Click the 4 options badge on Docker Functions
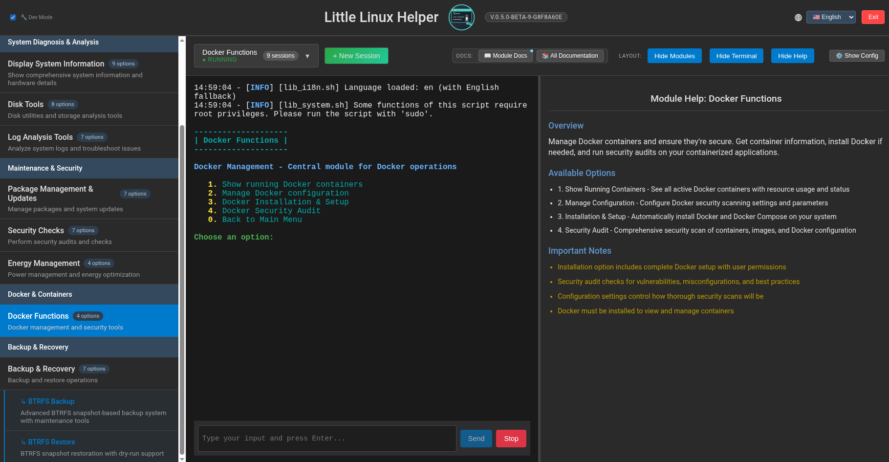889x462 pixels. pos(88,316)
